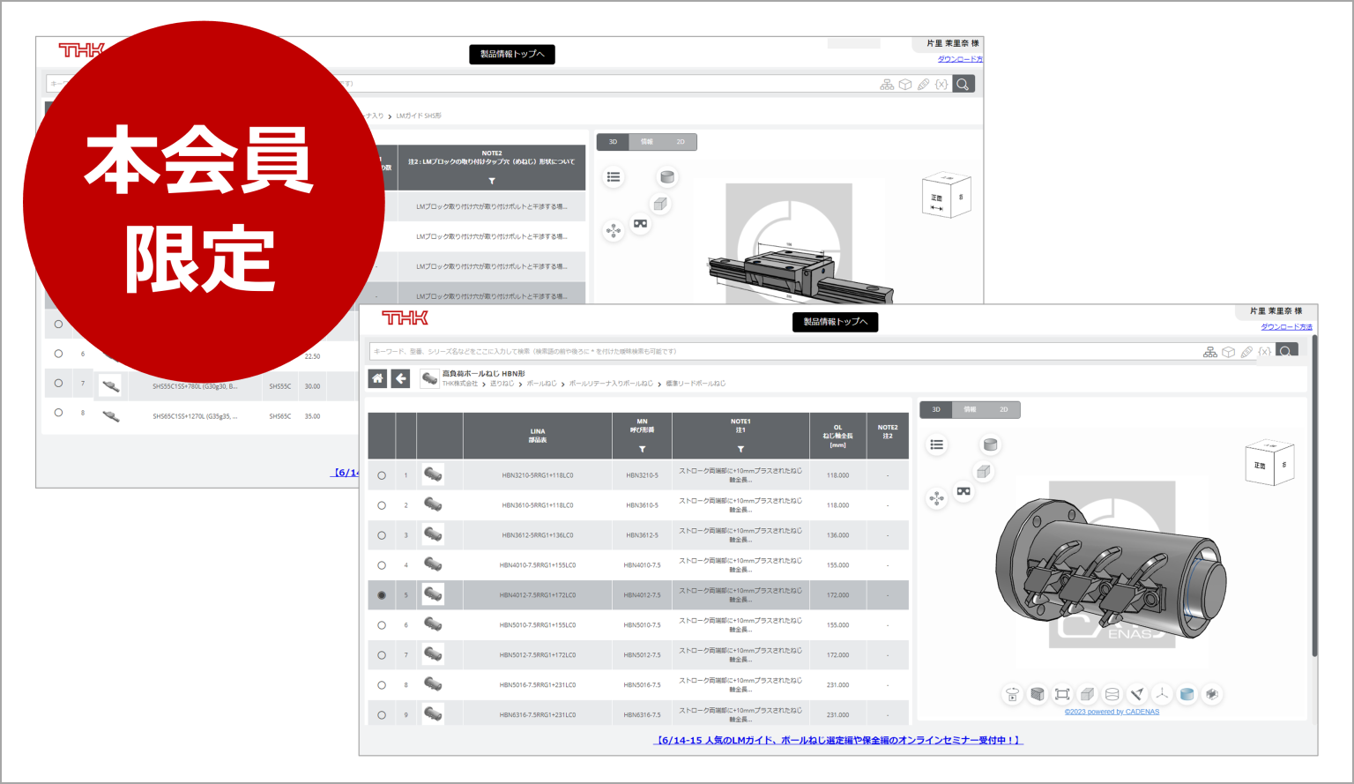
Task: Choose the SHS55C15S+780L radio button
Action: tap(58, 384)
